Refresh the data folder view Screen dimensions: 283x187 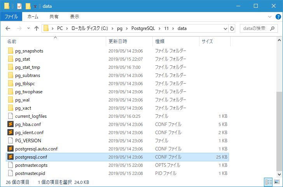(x=232, y=28)
